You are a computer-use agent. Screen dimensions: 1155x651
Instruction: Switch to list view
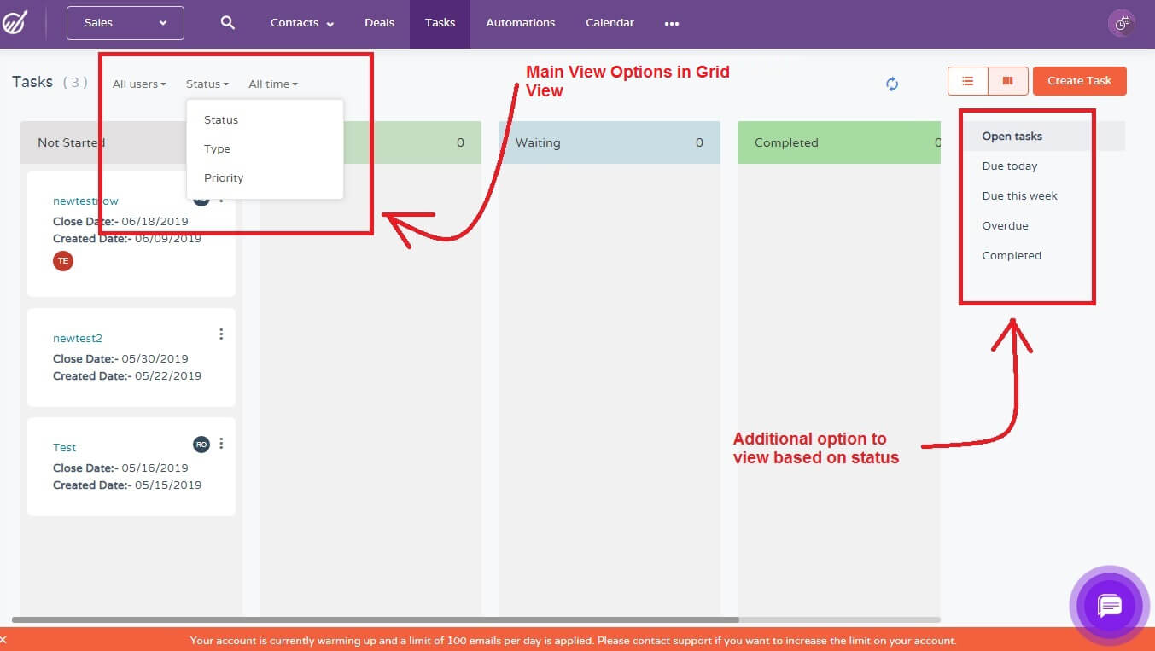coord(966,80)
